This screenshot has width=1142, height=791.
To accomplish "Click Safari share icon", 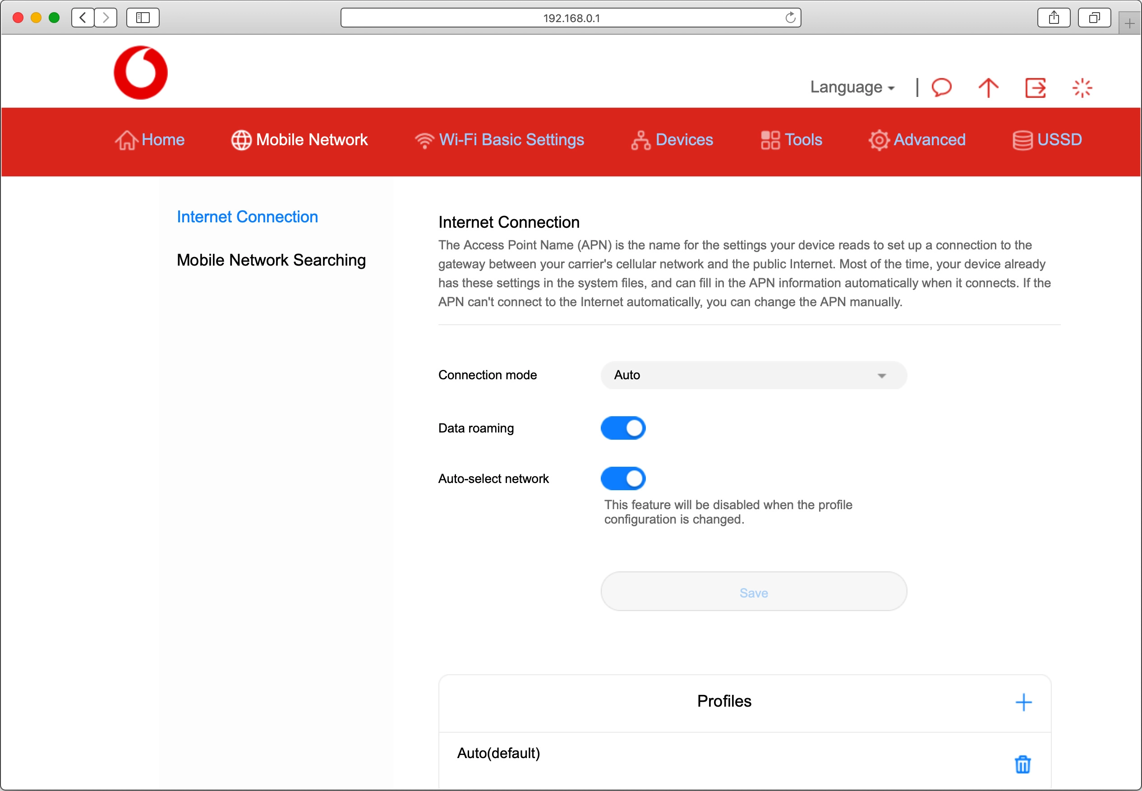I will click(x=1053, y=18).
